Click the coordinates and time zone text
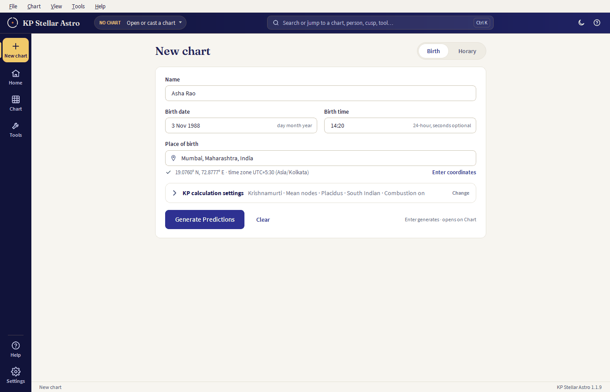610x392 pixels. tap(242, 172)
